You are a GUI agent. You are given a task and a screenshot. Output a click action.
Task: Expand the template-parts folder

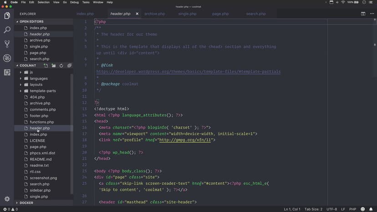[42, 91]
